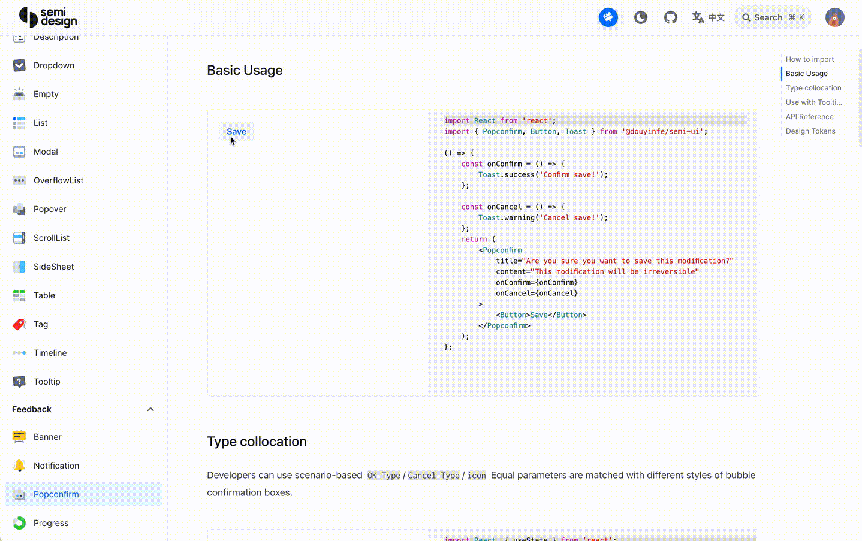The height and width of the screenshot is (541, 862).
Task: Click the Feedback section label
Action: pos(32,409)
